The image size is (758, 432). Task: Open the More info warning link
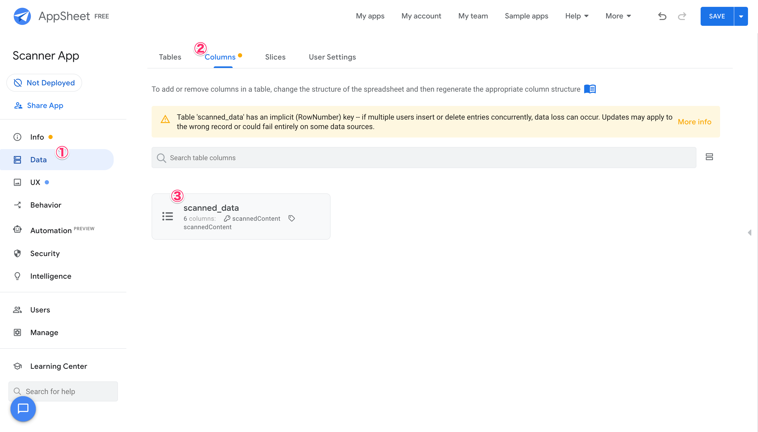pos(694,122)
